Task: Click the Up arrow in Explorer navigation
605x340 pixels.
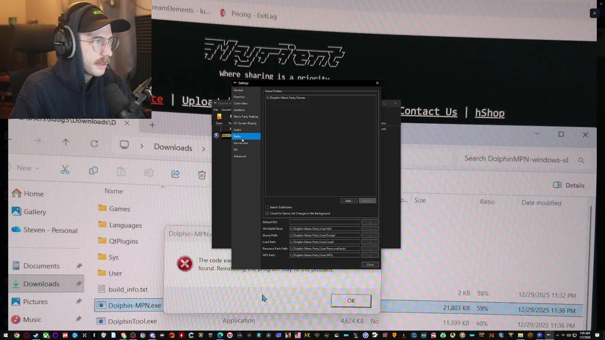Action: (66, 142)
